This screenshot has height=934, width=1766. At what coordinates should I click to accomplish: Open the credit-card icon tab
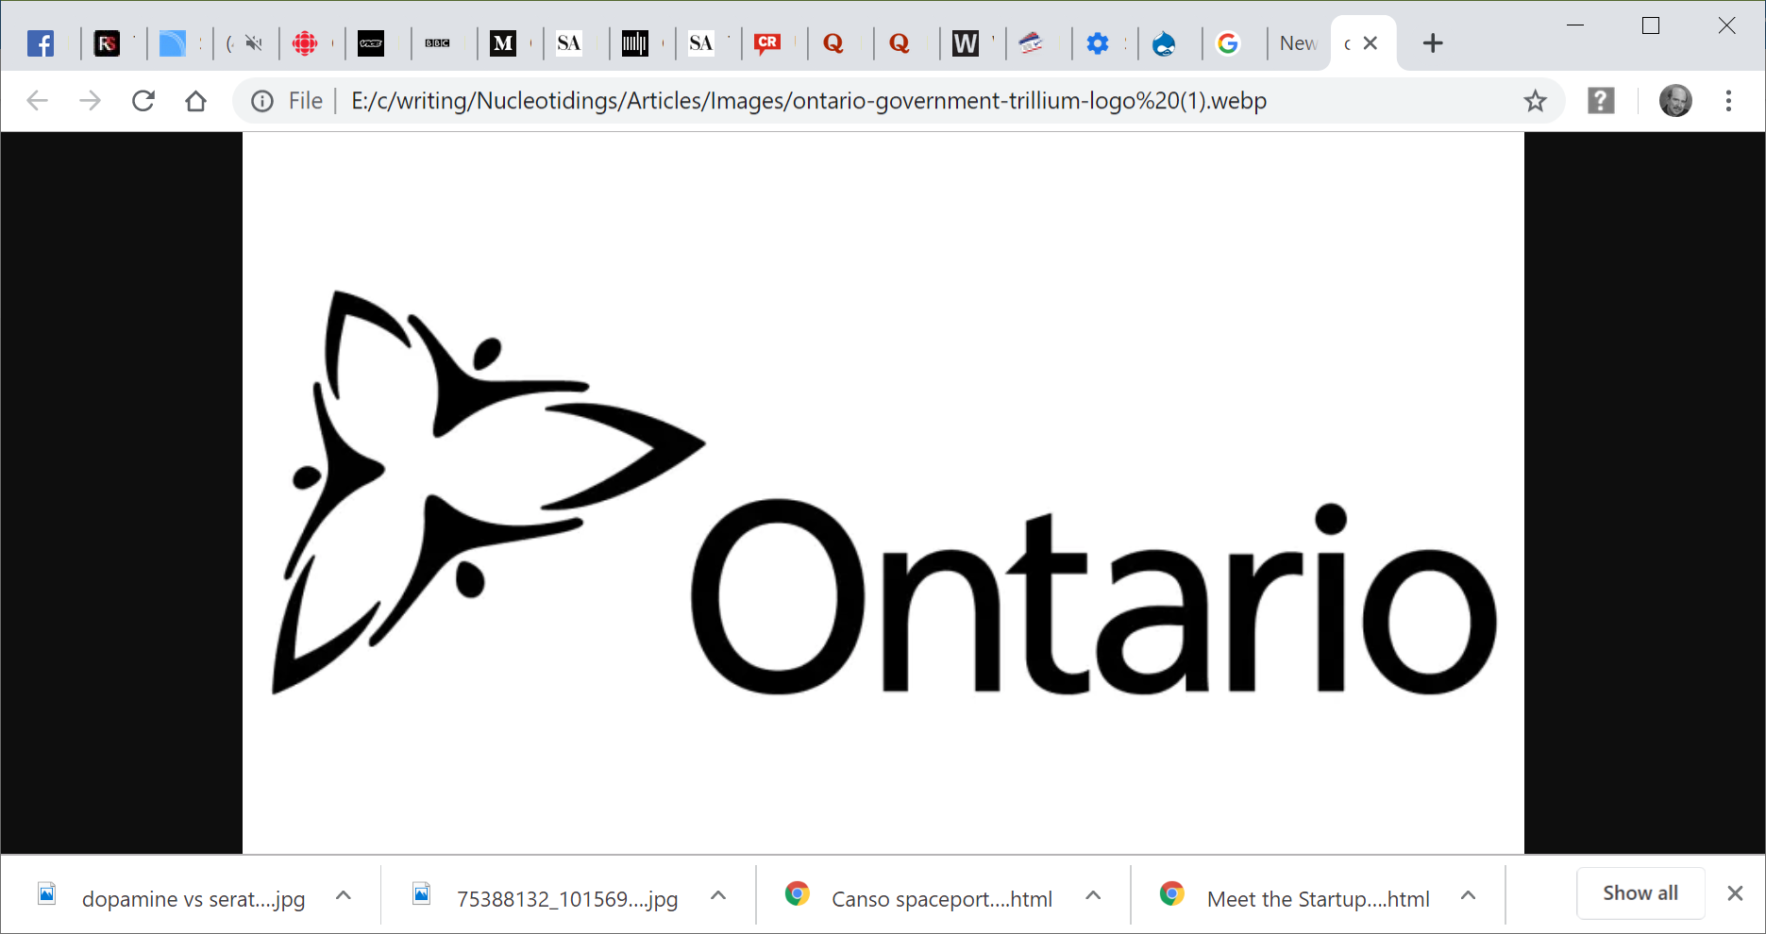1032,43
